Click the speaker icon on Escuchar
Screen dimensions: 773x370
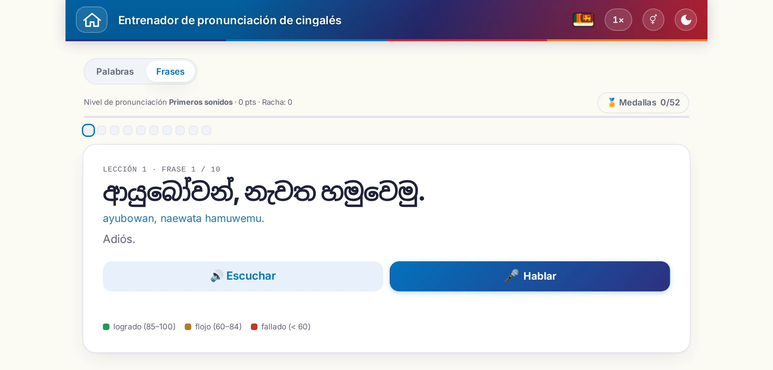[217, 276]
